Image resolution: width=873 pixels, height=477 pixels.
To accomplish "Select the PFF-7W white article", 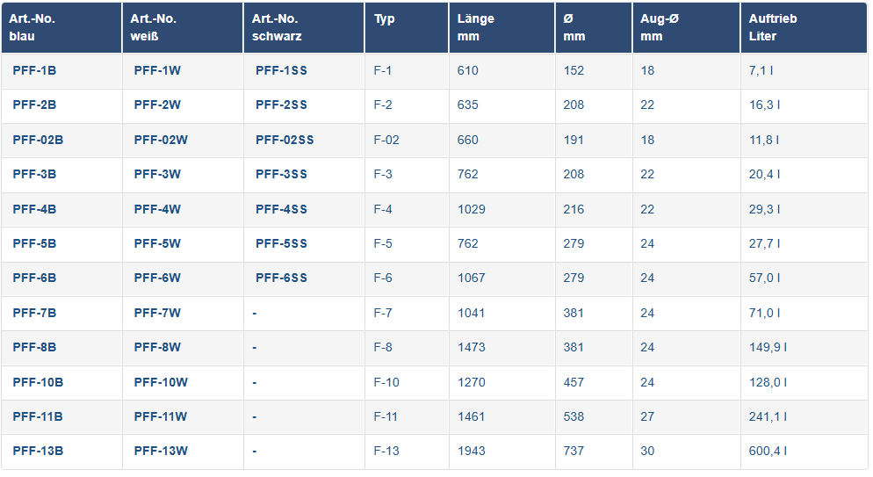I will pyautogui.click(x=157, y=313).
